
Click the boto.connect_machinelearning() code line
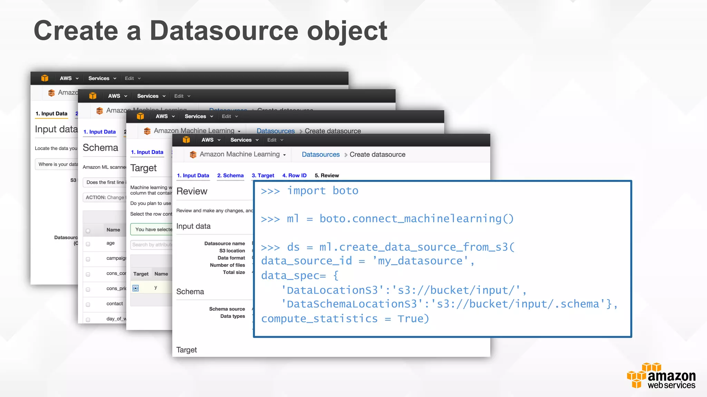(x=387, y=219)
